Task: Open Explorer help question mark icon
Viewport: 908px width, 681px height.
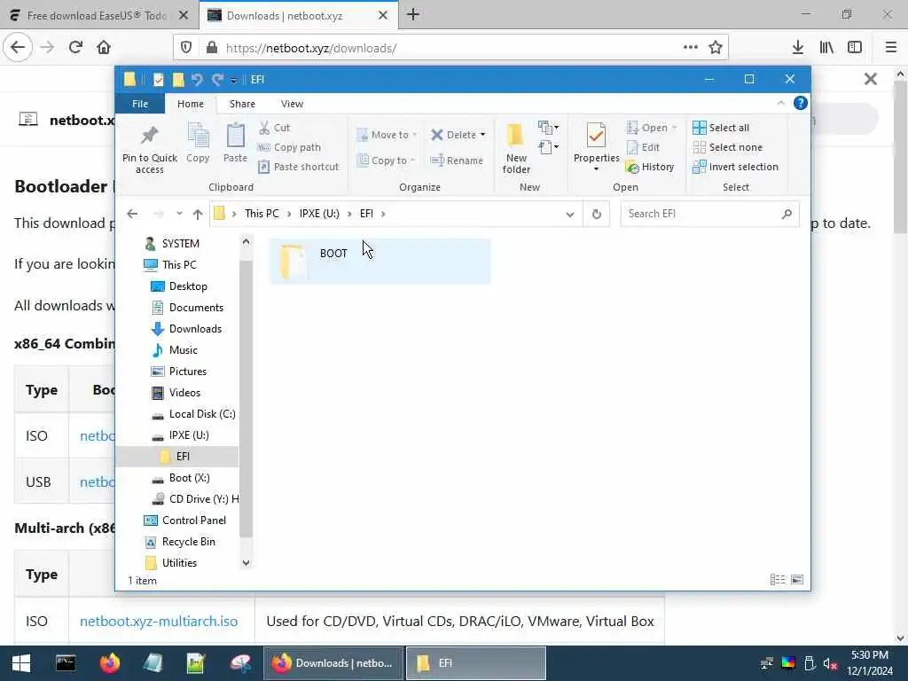Action: point(801,103)
